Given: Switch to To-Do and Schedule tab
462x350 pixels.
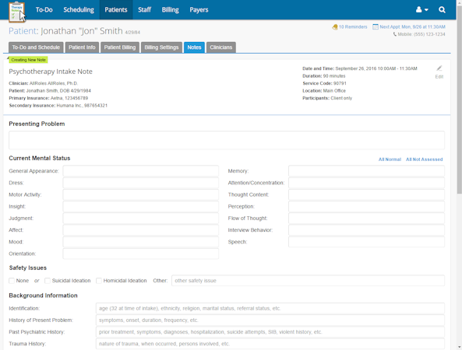Looking at the screenshot, I should coord(36,47).
